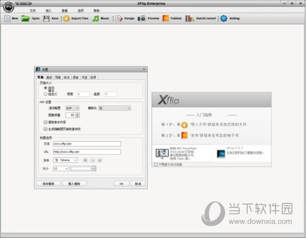
Task: Click the URL field with http://www.xflip.com
Action: coord(87,152)
